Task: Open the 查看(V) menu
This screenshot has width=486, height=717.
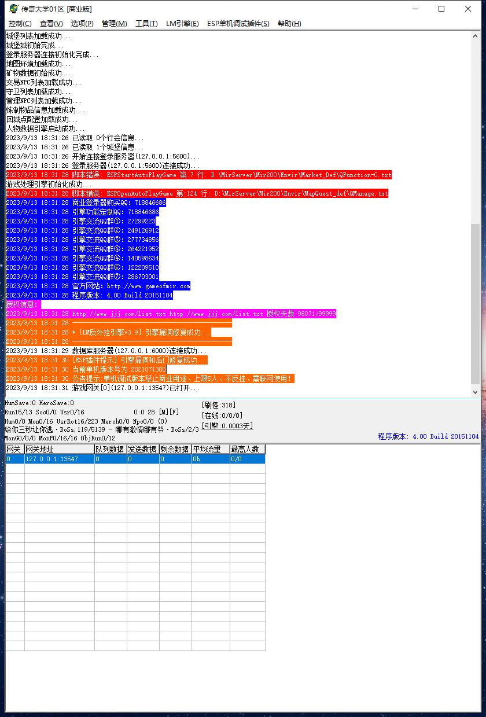Action: (x=51, y=24)
